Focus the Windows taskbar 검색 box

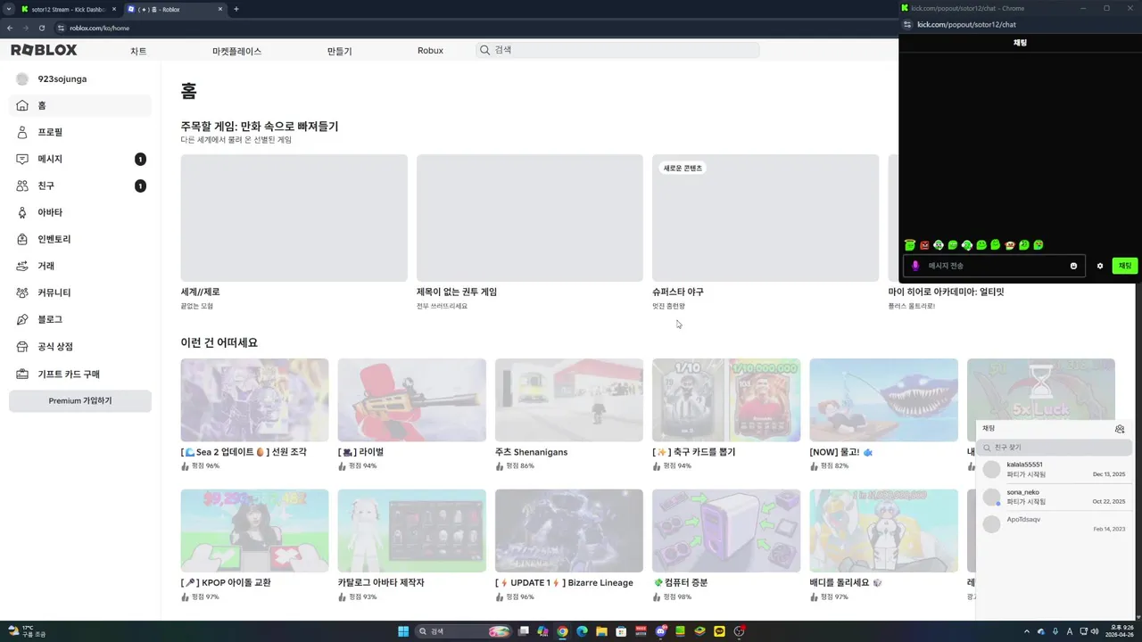(x=463, y=631)
